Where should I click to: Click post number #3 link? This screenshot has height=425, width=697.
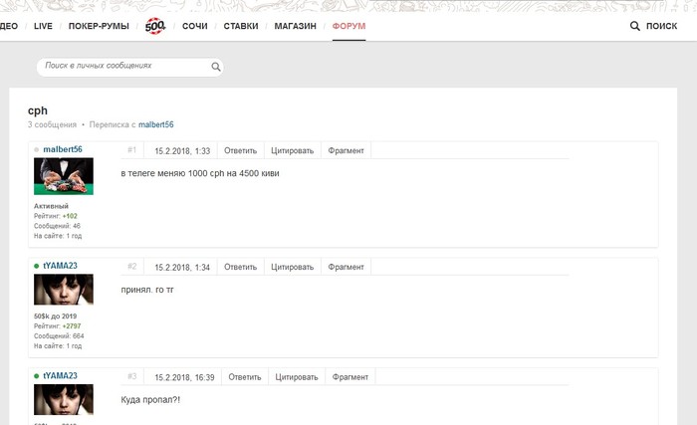click(132, 376)
